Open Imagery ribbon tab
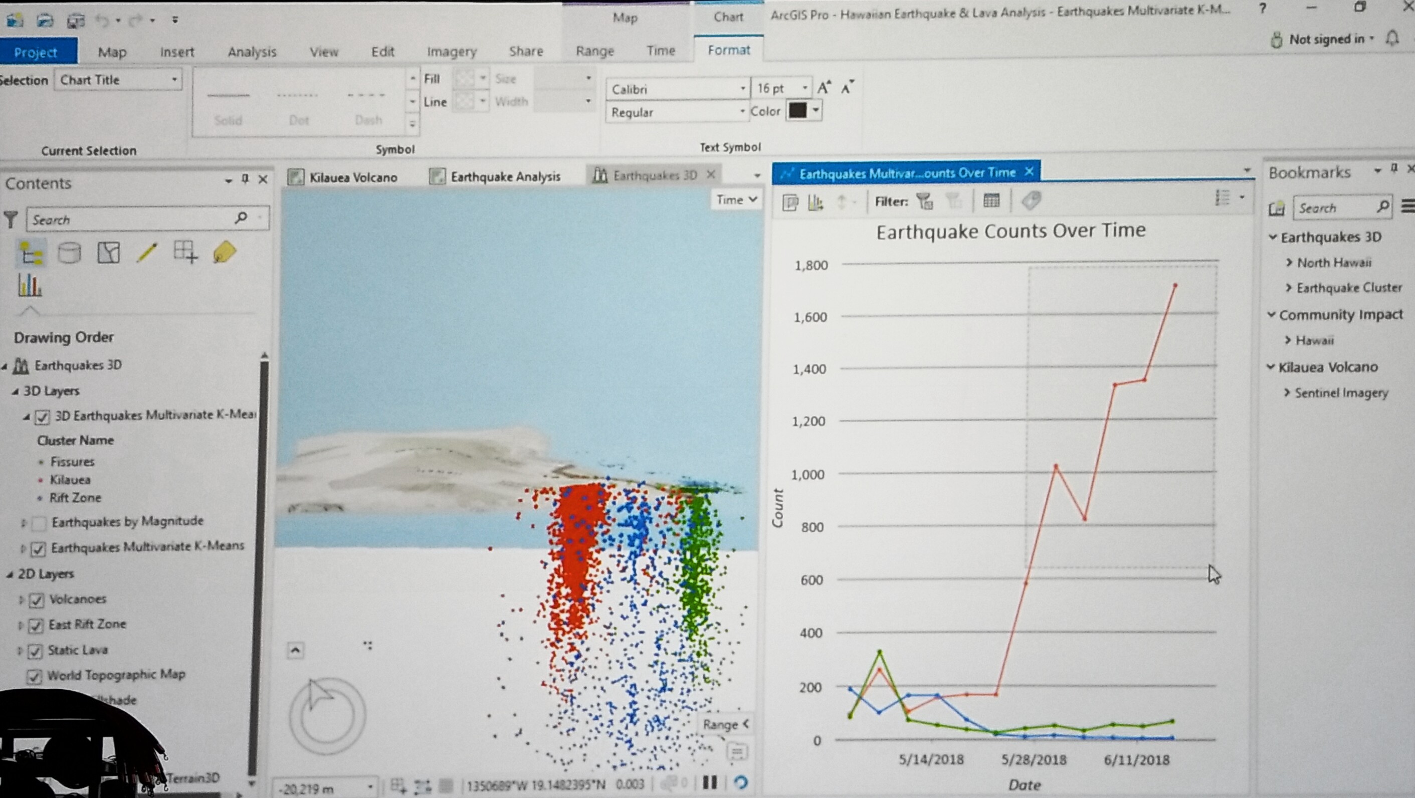The image size is (1415, 798). 452,52
